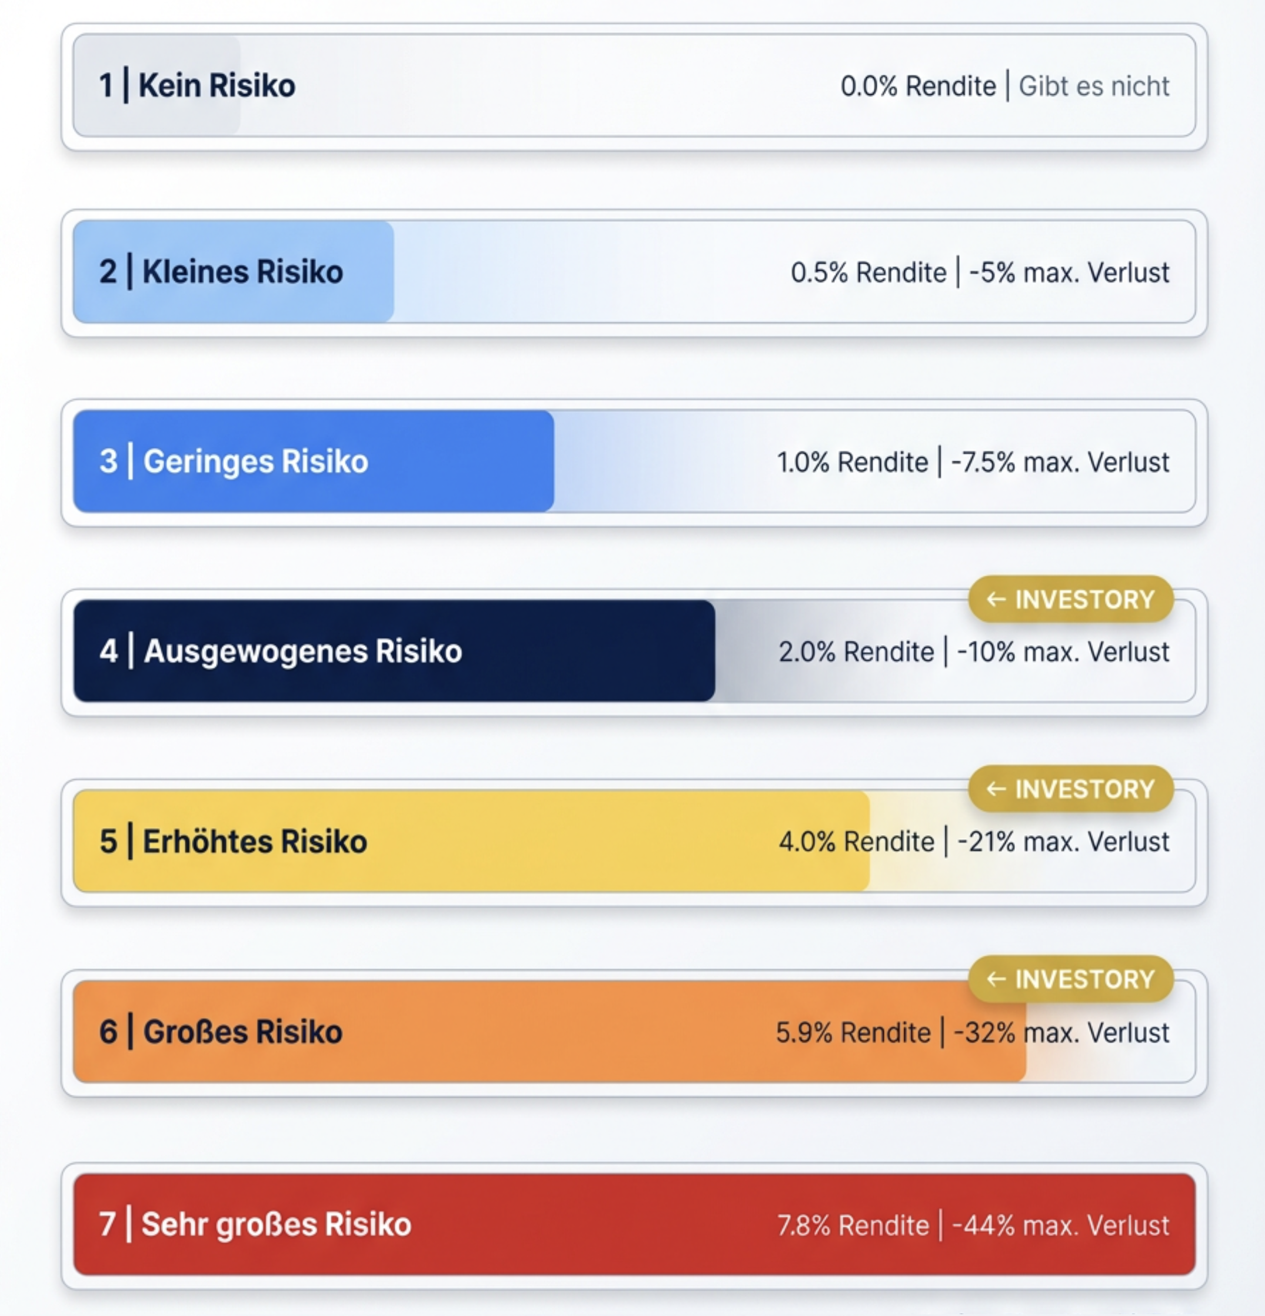Select the "7 | Sehr großes Risiko" label
Viewport: 1265px width, 1316px height.
tap(255, 1224)
